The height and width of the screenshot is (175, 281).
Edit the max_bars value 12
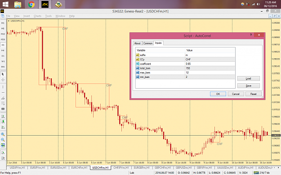210,73
